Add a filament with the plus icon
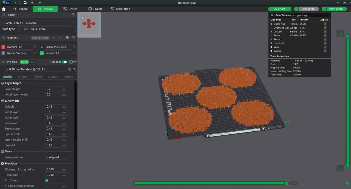This screenshot has width=351, height=189. tap(54, 38)
